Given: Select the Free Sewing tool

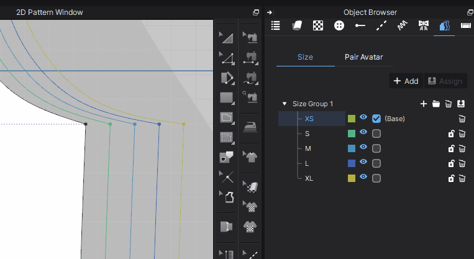Looking at the screenshot, I should pos(250,78).
